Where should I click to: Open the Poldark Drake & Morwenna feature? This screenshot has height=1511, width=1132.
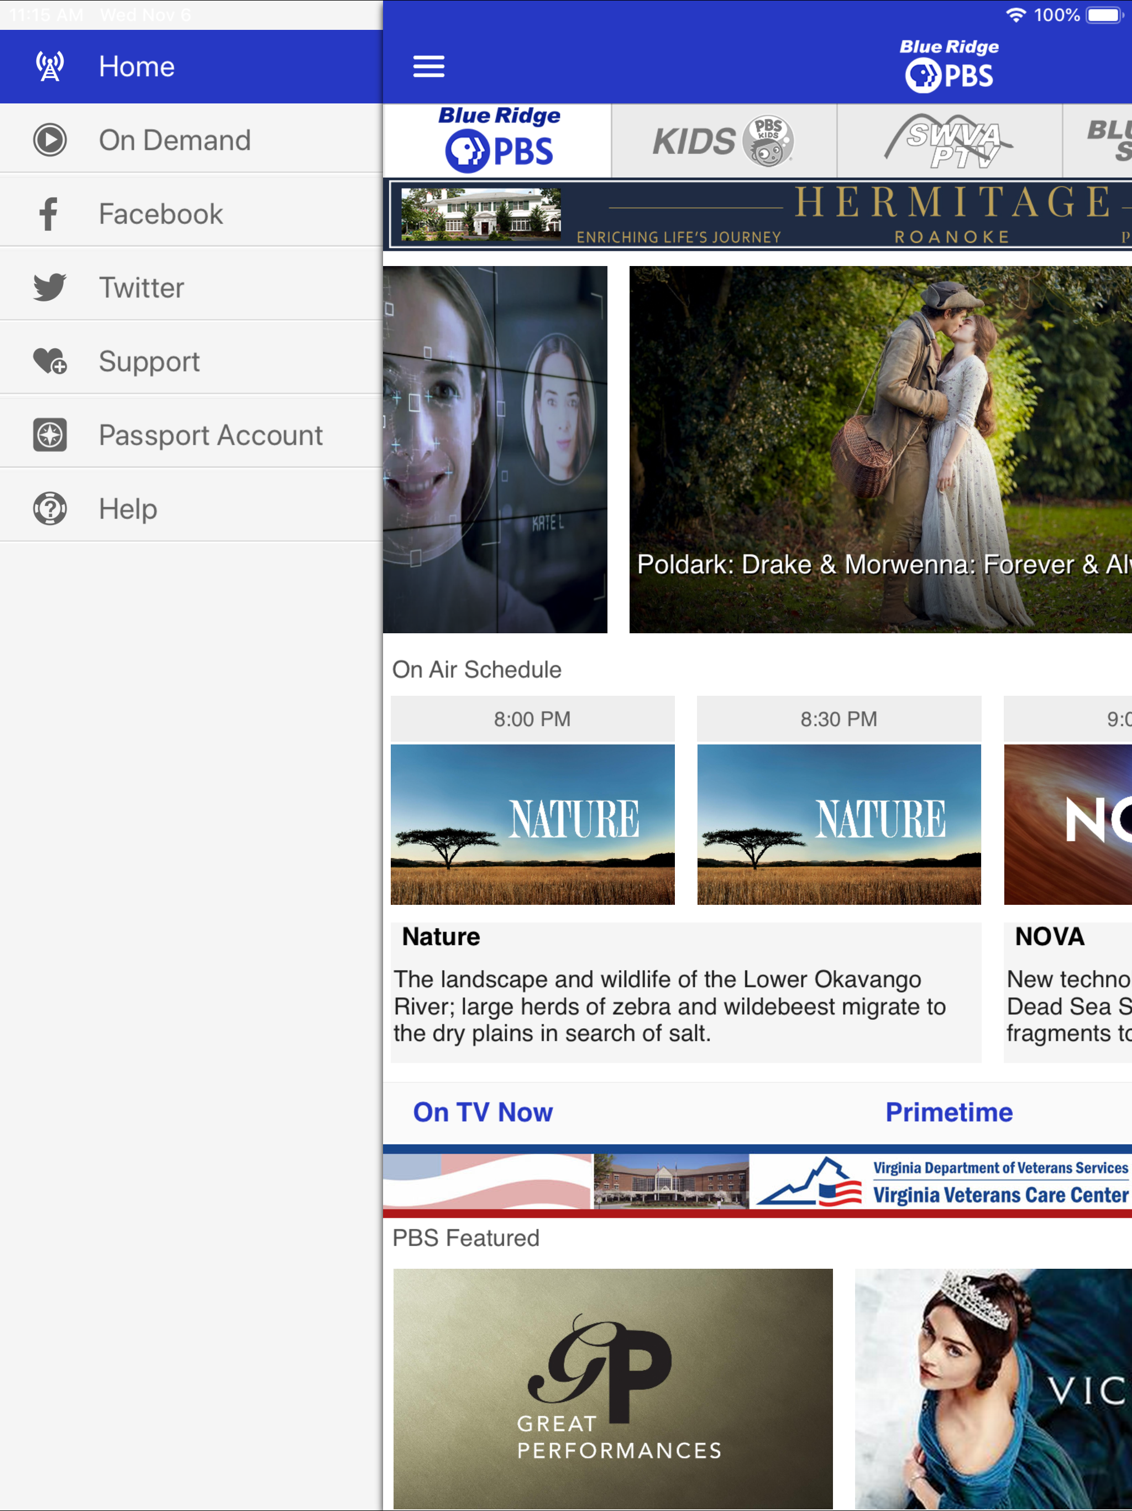[x=881, y=450]
